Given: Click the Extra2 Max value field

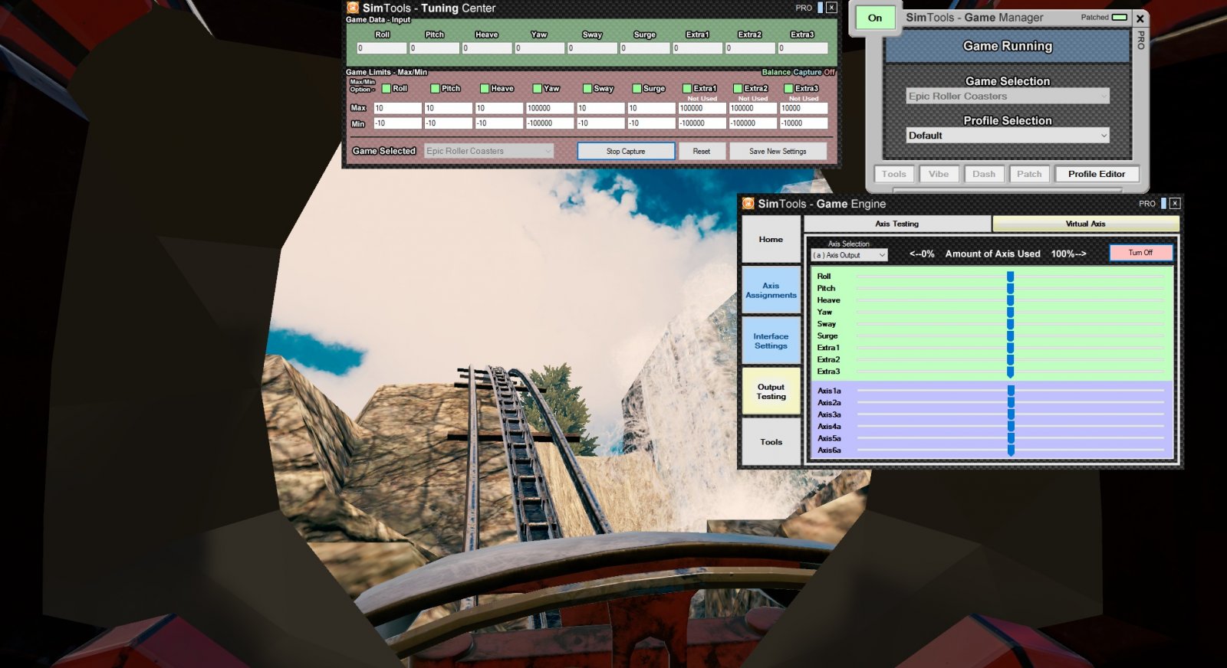Looking at the screenshot, I should pyautogui.click(x=752, y=108).
